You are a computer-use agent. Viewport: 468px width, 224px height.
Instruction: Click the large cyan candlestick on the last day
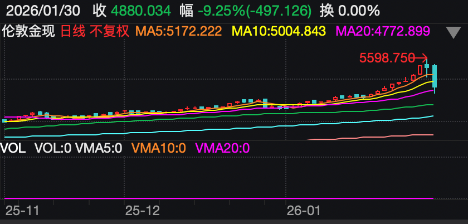point(435,76)
